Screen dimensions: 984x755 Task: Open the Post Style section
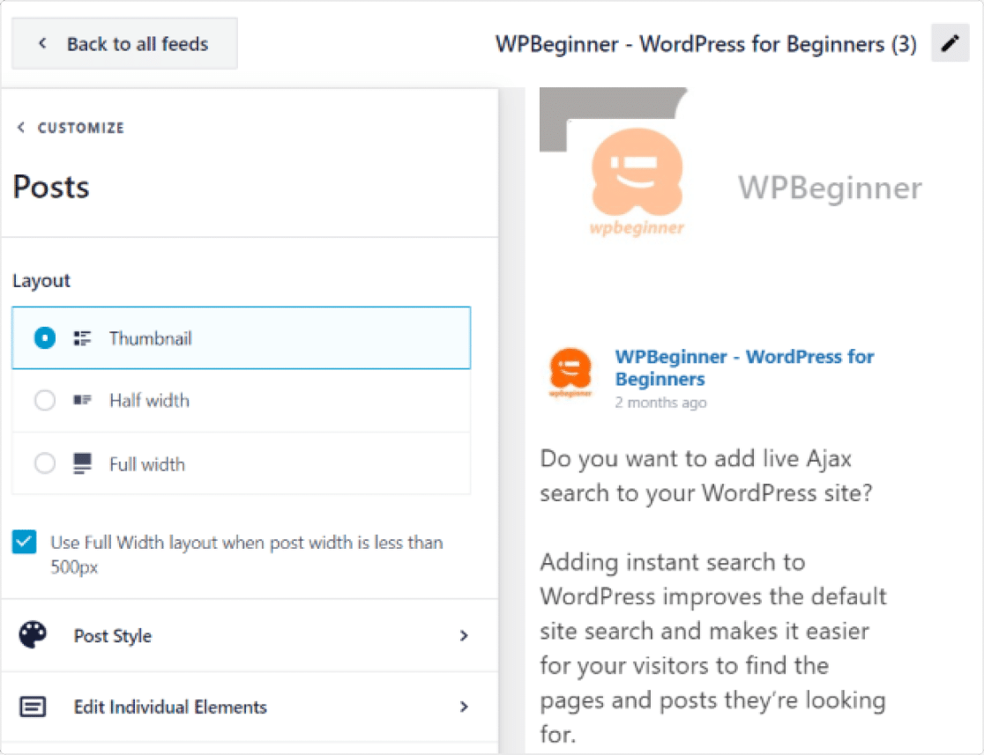click(250, 635)
